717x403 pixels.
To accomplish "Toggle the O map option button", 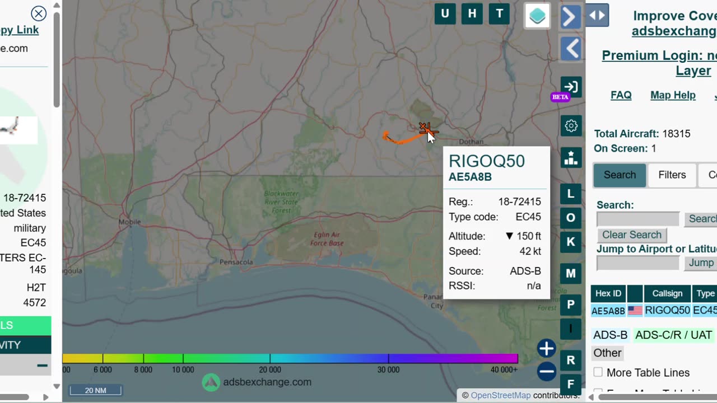I will 571,218.
